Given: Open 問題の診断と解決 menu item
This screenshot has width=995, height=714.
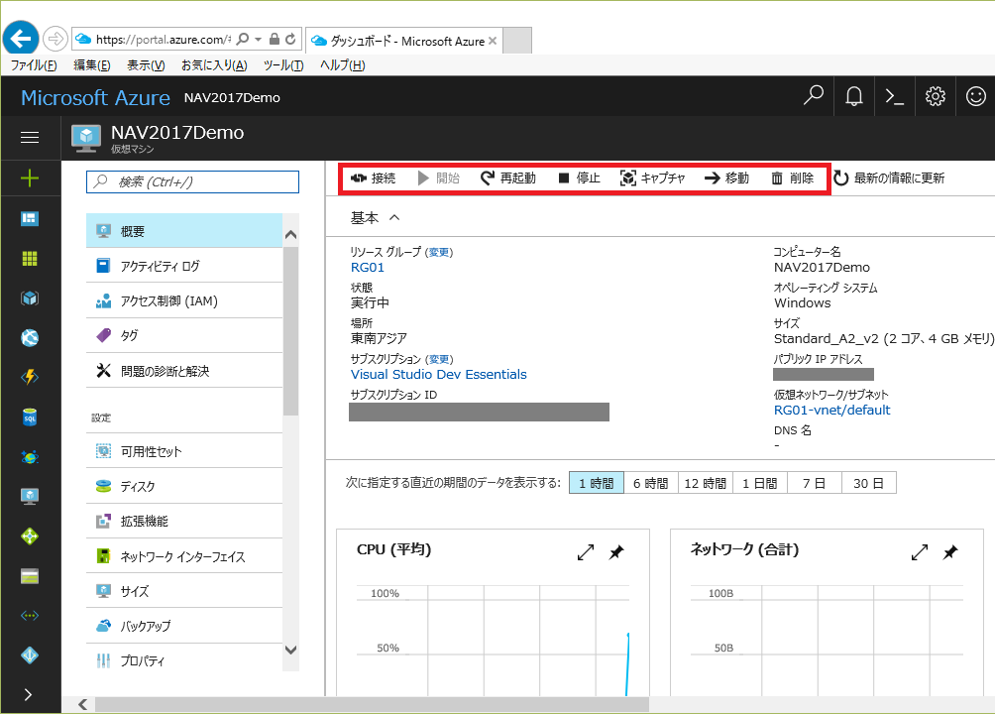Looking at the screenshot, I should [184, 370].
